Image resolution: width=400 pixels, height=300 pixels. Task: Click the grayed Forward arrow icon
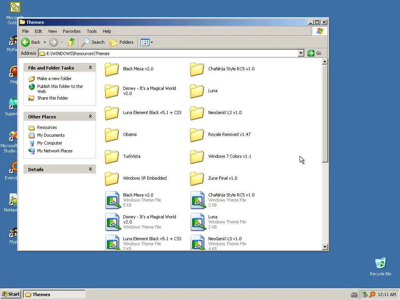pyautogui.click(x=53, y=42)
